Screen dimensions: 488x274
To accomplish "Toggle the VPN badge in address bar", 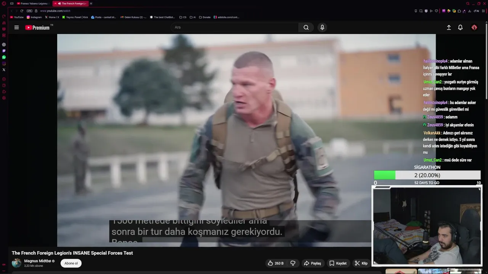I will [x=29, y=11].
